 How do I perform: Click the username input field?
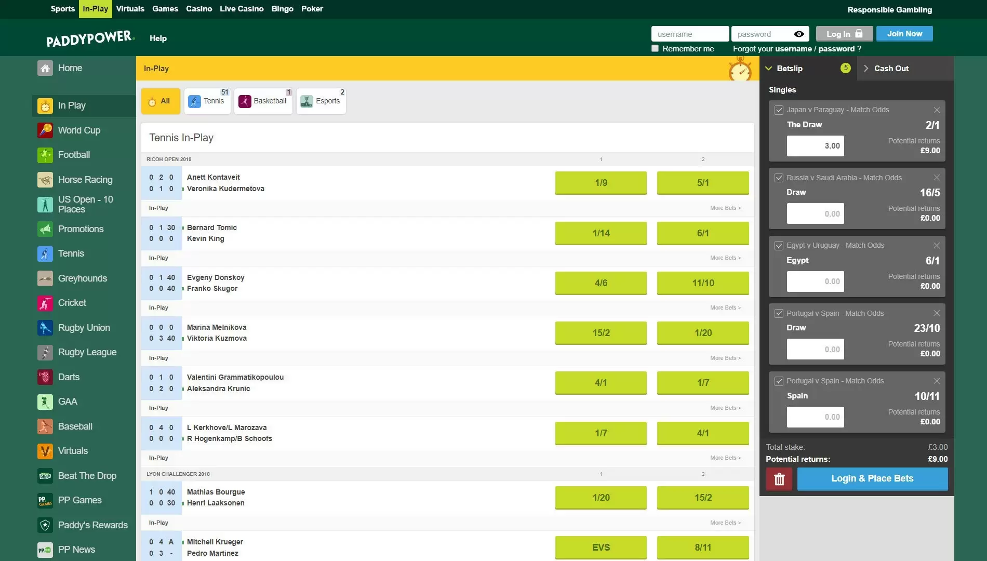[690, 34]
